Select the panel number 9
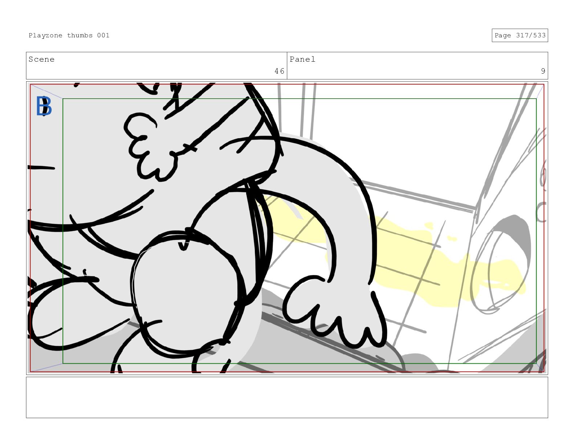This screenshot has width=575, height=444. (x=543, y=71)
